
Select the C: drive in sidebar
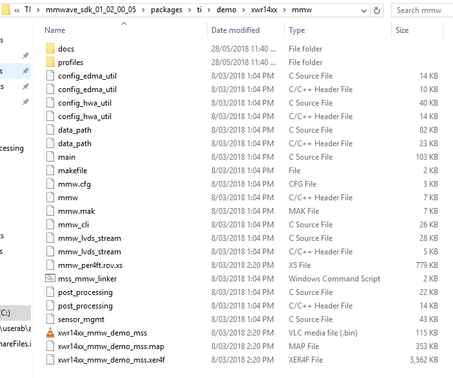[x=15, y=313]
